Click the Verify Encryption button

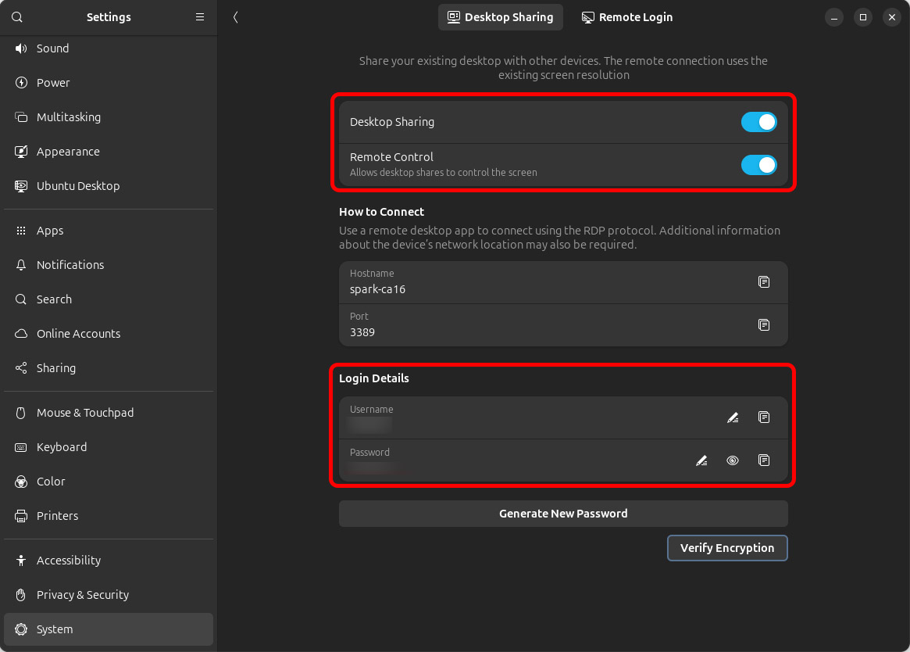[x=727, y=548]
